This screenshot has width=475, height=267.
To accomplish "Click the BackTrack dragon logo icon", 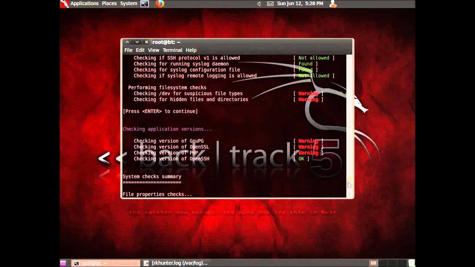I will pos(65,4).
